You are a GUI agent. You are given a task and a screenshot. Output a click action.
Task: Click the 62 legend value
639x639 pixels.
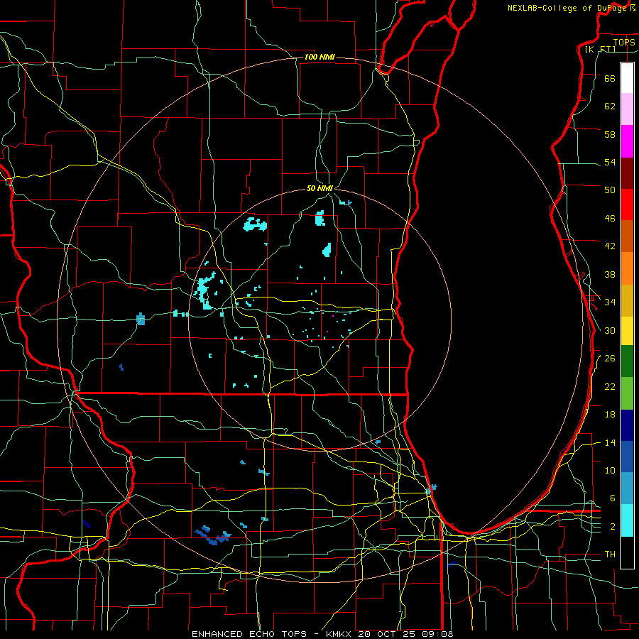click(x=610, y=106)
